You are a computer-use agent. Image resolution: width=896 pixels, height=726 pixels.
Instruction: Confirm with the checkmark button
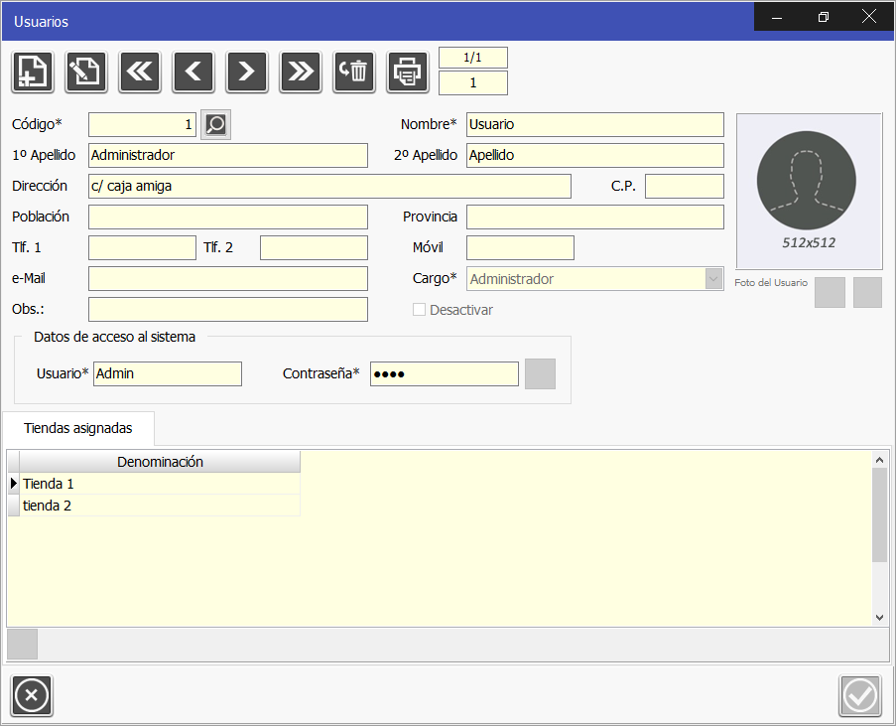click(859, 695)
